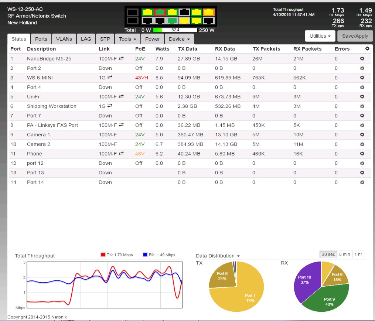
Task: Set the time range to 1 hr
Action: (x=358, y=255)
